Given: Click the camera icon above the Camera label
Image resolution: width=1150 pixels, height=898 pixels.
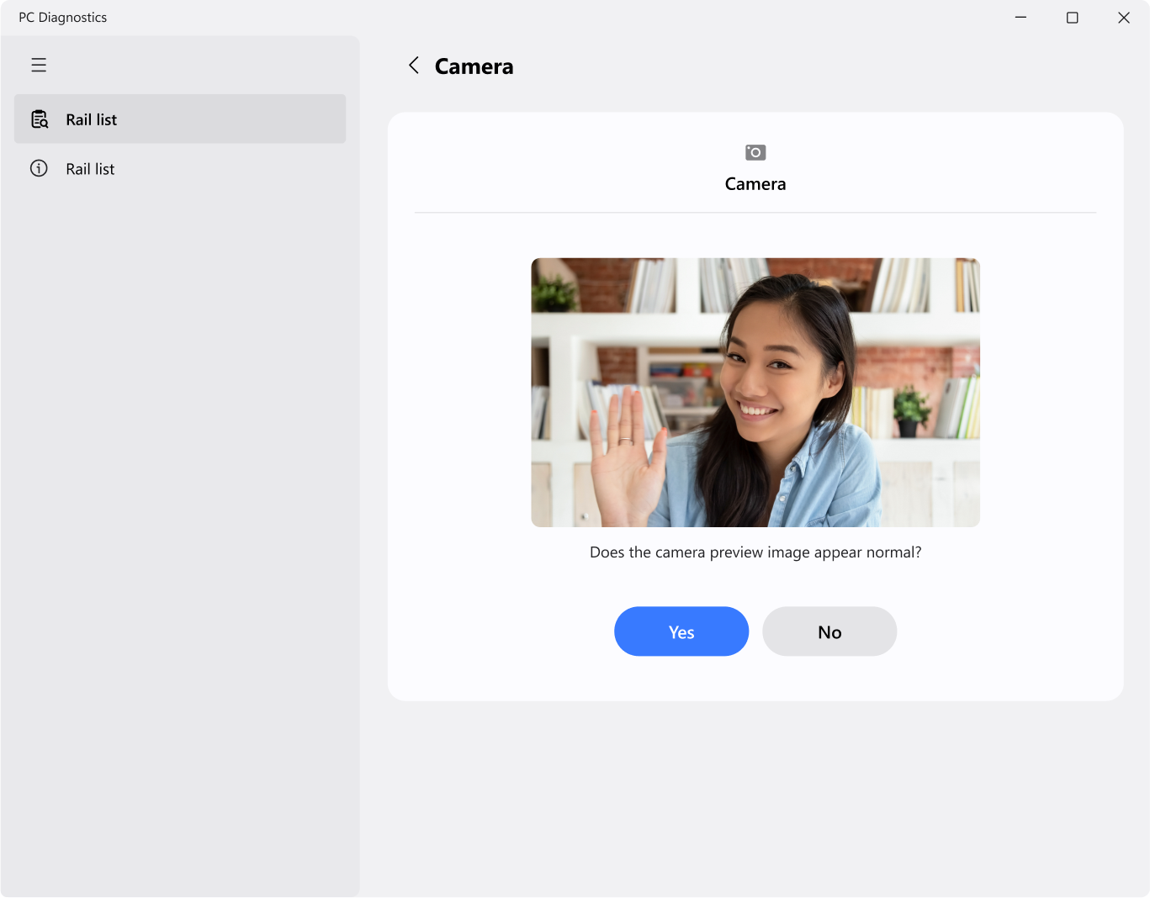Looking at the screenshot, I should (755, 152).
